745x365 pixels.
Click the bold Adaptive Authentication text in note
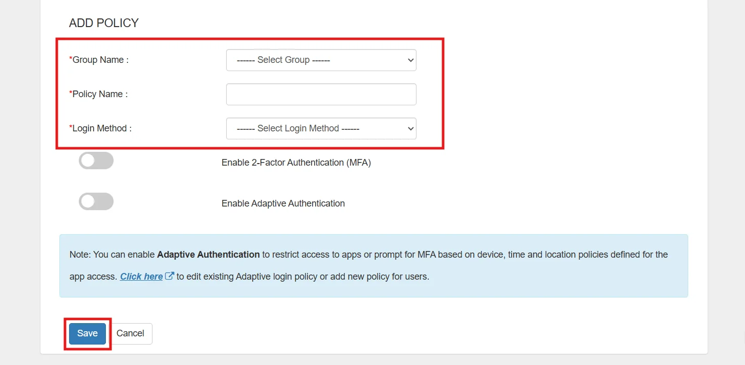(208, 254)
